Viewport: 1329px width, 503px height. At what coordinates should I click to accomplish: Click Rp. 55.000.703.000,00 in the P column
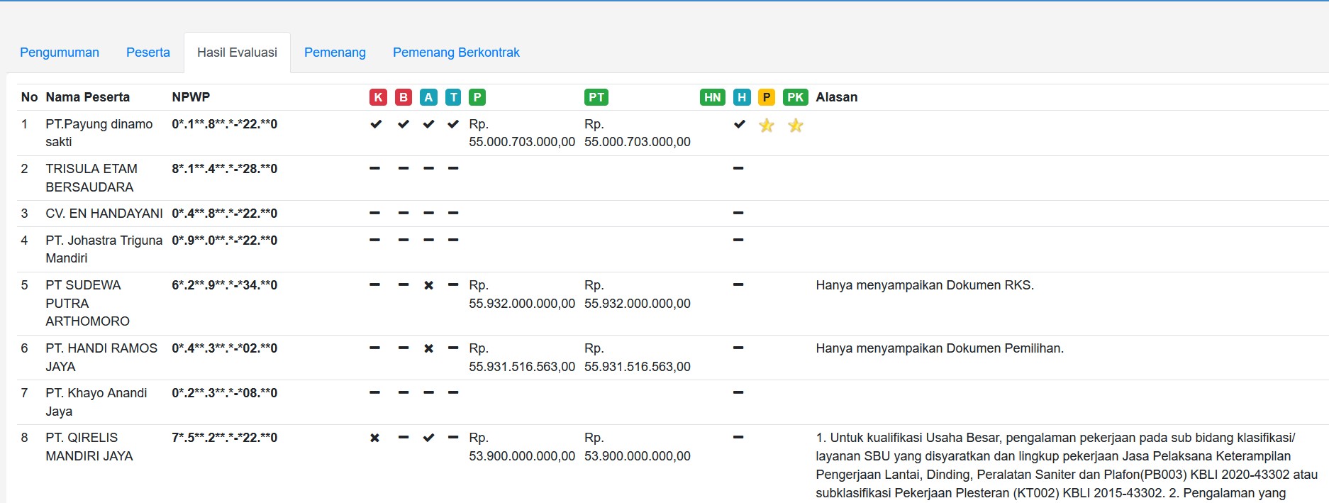[x=522, y=133]
